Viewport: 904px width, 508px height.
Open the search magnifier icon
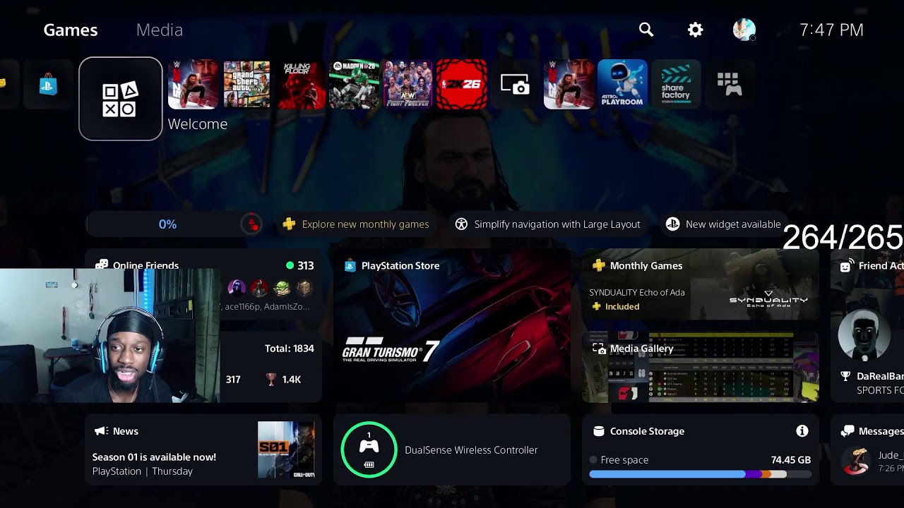[646, 30]
